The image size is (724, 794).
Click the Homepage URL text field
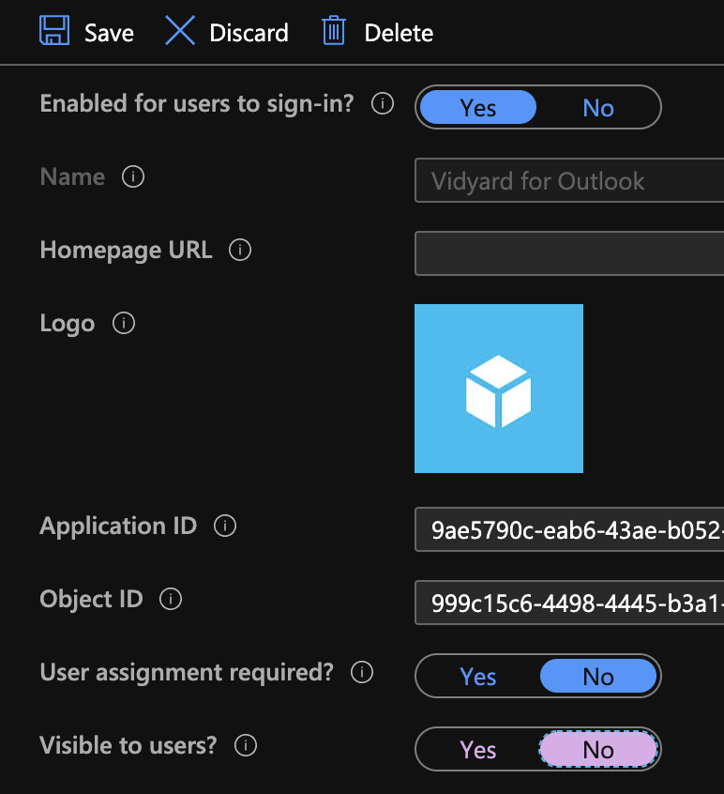click(x=568, y=254)
